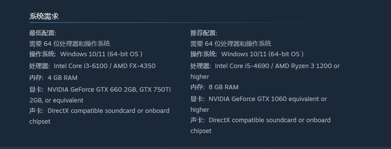Viewport: 391px width, 149px height.
Task: Select the recommended Windows 10/11 OS text
Action: (262, 54)
